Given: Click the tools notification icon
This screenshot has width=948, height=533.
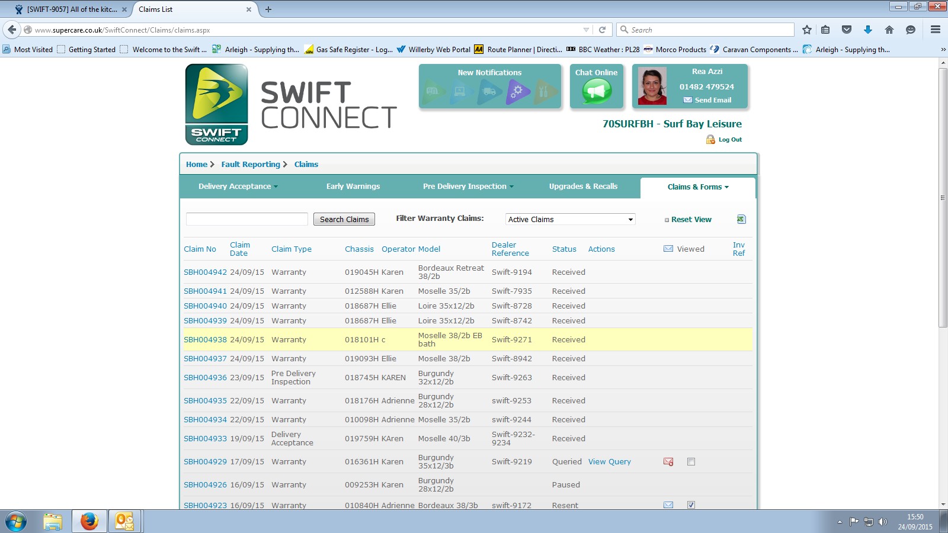Looking at the screenshot, I should [x=545, y=92].
